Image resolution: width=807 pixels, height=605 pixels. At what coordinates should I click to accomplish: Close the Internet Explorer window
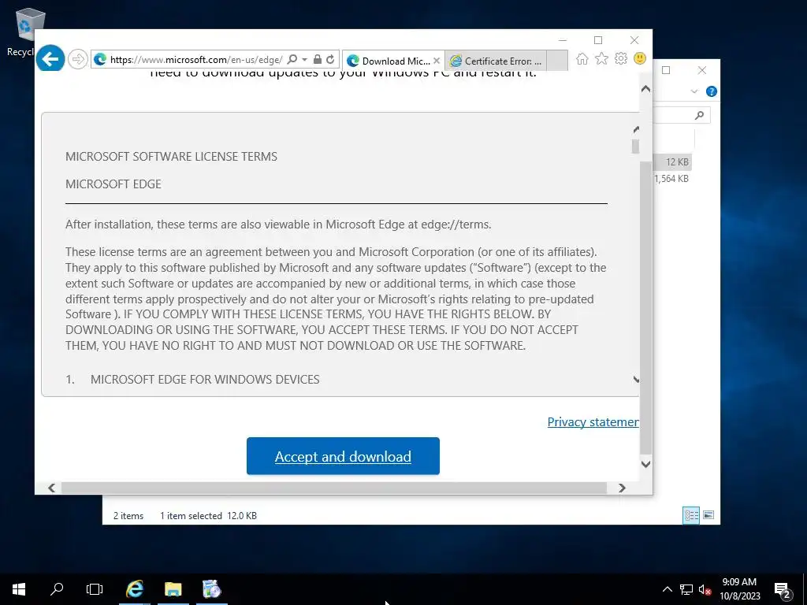pos(634,40)
